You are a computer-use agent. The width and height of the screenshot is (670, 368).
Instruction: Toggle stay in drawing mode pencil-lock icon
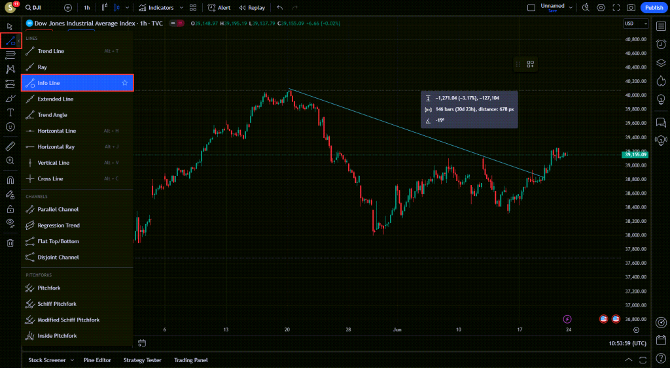point(10,195)
